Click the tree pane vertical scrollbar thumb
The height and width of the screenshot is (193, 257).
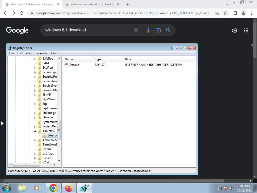tap(59, 130)
